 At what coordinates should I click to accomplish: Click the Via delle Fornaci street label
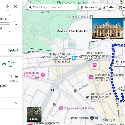(118, 107)
